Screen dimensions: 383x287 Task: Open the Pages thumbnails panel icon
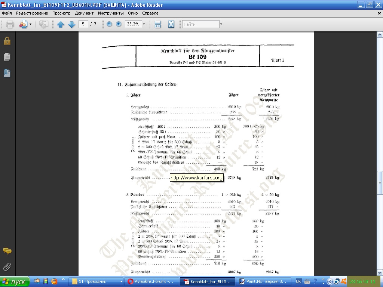coord(7,57)
